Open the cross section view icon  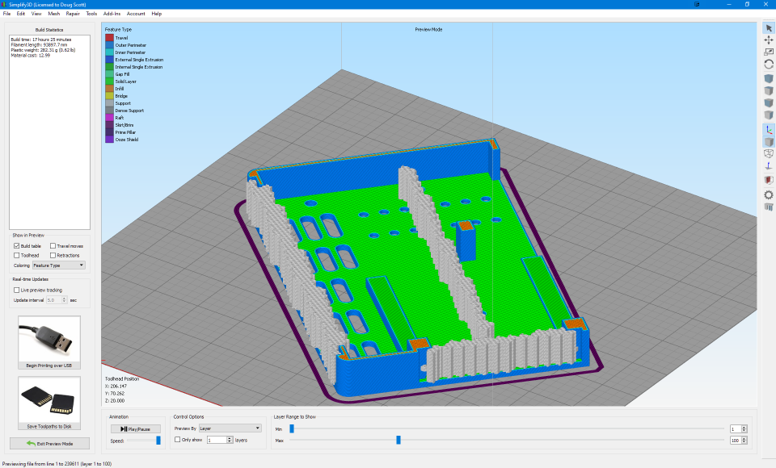769,180
